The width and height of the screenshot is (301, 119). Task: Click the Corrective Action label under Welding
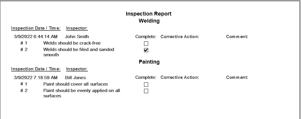tap(180, 37)
